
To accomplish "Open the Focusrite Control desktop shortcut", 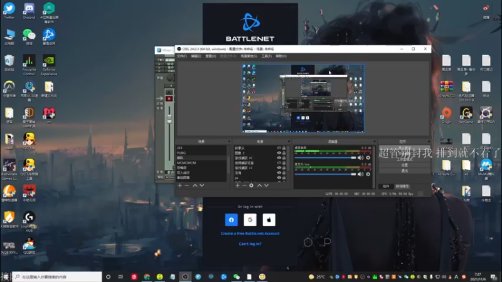I will click(29, 65).
